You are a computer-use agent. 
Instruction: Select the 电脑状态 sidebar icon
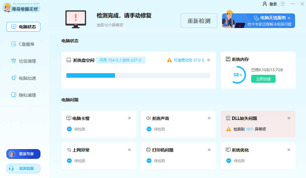[x=14, y=27]
